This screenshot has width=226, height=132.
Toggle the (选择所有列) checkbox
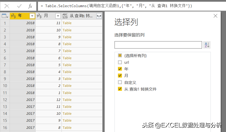[120, 55]
